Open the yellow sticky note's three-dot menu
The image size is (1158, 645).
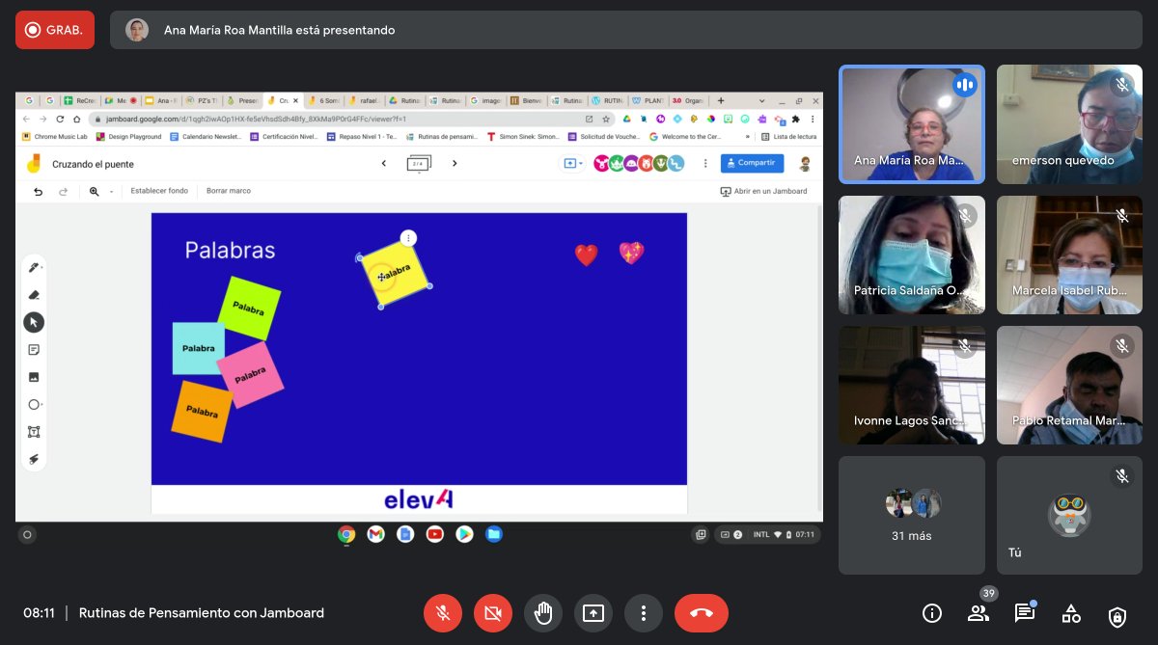click(408, 238)
